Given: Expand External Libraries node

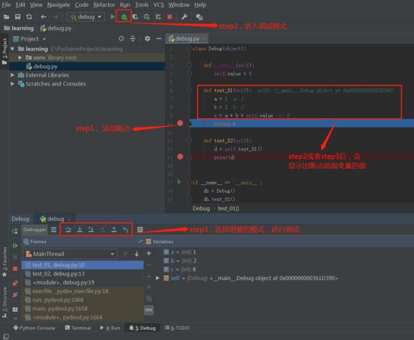Looking at the screenshot, I should click(12, 75).
